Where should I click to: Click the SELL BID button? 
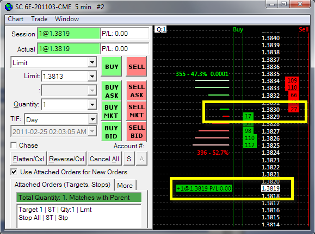point(137,131)
